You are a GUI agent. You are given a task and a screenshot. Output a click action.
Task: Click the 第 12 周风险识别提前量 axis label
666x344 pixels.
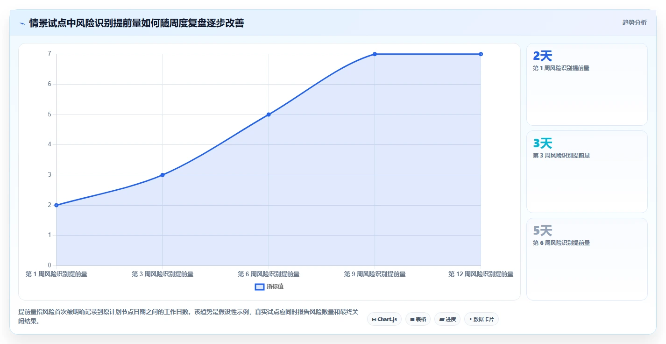(x=481, y=274)
